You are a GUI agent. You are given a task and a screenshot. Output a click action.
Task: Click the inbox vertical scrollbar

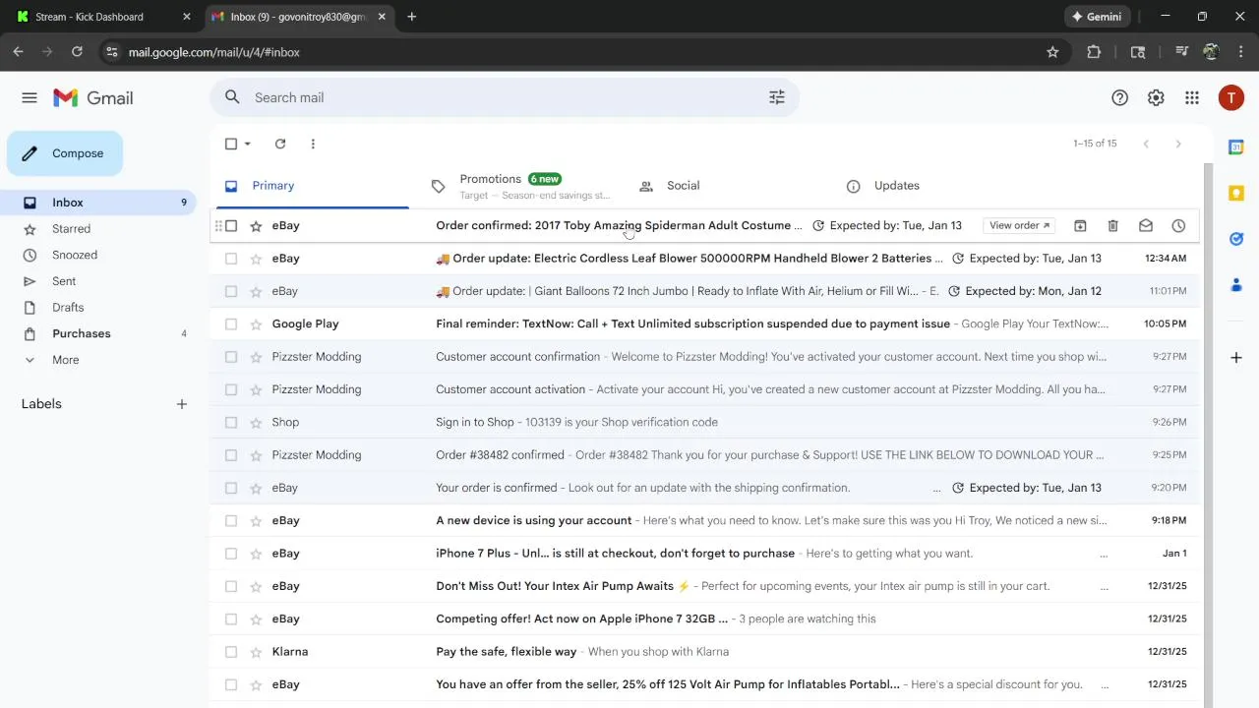coord(1209,436)
